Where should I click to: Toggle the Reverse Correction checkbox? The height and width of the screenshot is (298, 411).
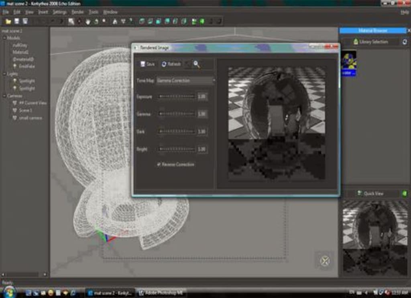[x=159, y=164]
